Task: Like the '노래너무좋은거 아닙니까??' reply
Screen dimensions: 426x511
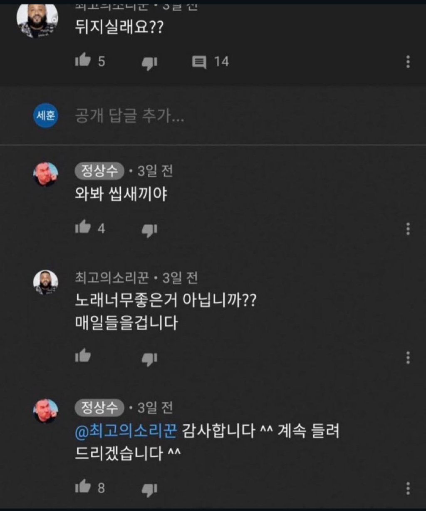Action: pyautogui.click(x=83, y=356)
